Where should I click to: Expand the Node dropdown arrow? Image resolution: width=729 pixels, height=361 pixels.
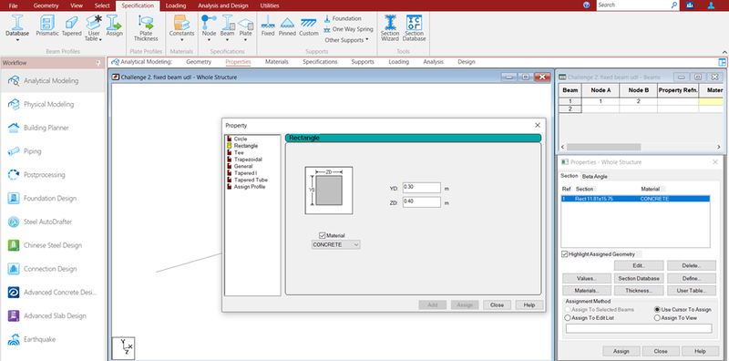click(210, 40)
